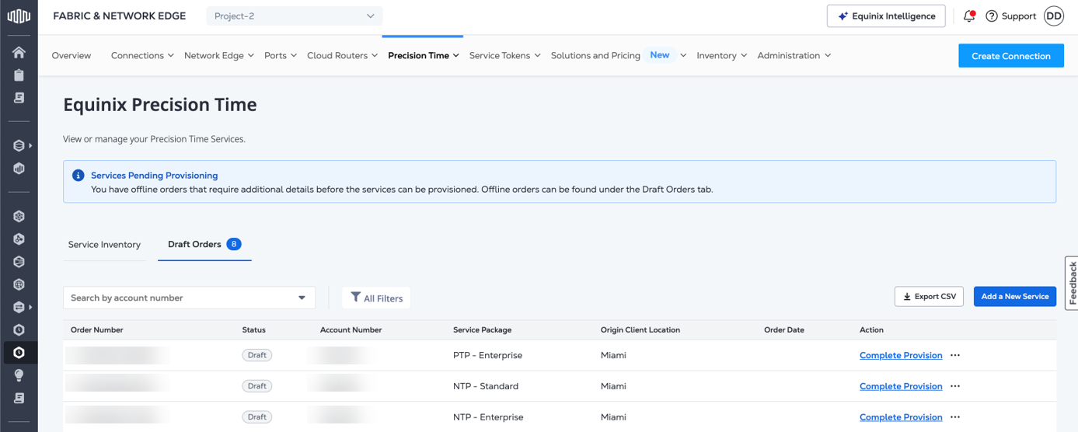Open the bar-chart hexagon sidebar icon
This screenshot has height=432, width=1078.
[19, 168]
